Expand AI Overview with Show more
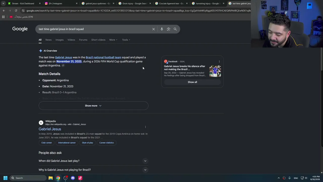The width and height of the screenshot is (323, 182). [93, 106]
